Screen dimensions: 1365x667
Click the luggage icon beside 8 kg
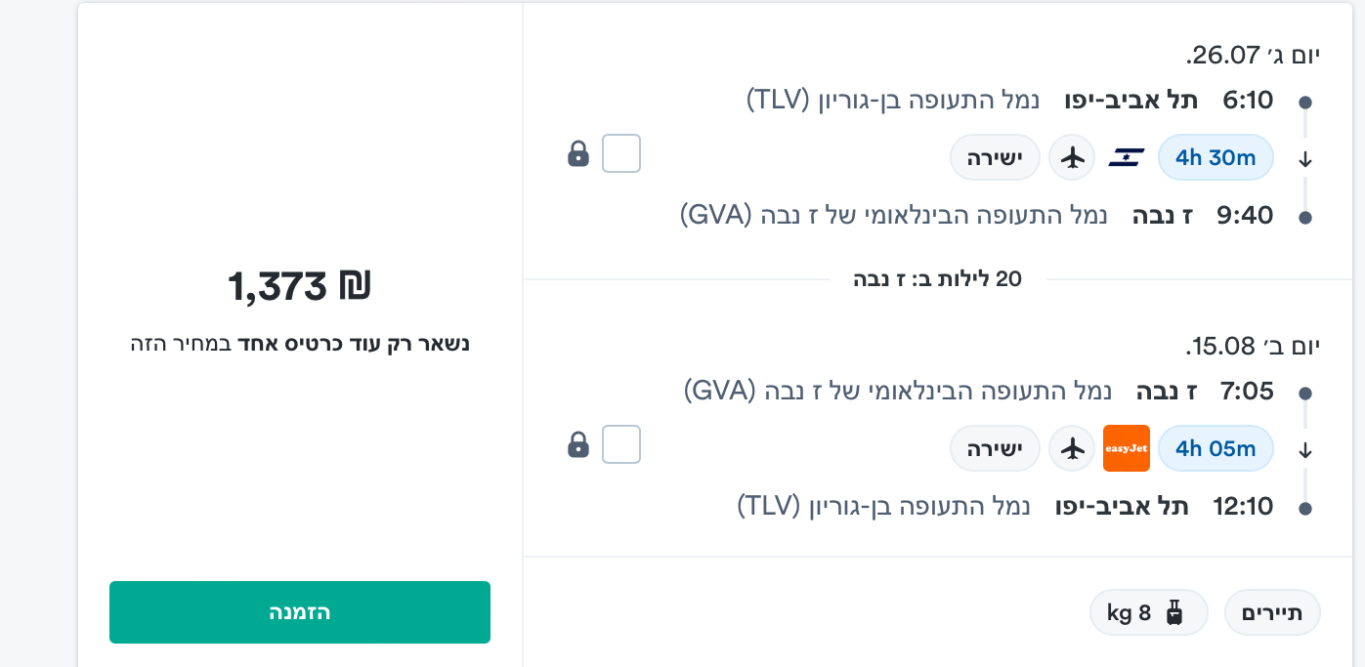1173,613
